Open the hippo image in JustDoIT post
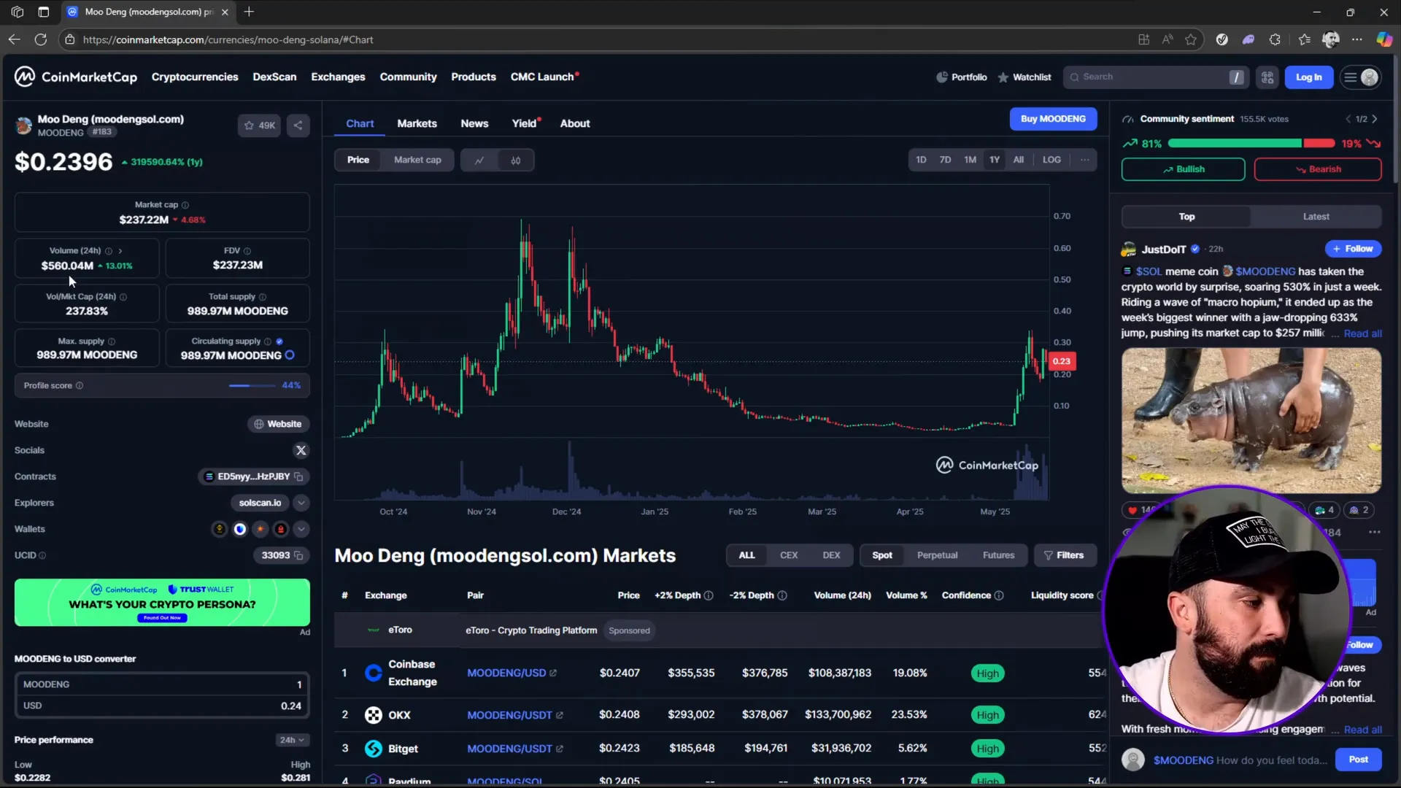The height and width of the screenshot is (788, 1401). [1251, 420]
